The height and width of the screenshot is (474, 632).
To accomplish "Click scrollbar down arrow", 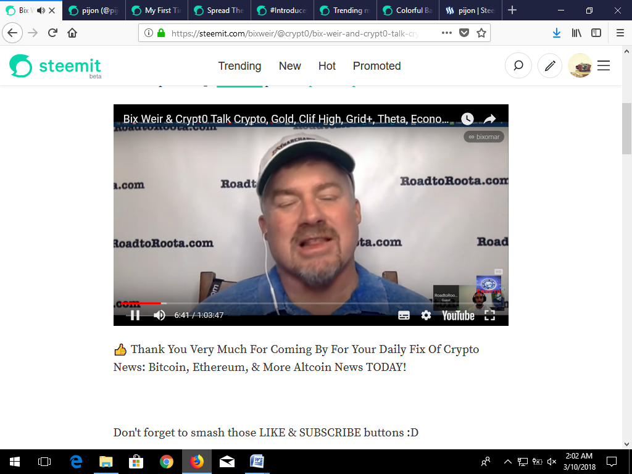I will pos(626,444).
